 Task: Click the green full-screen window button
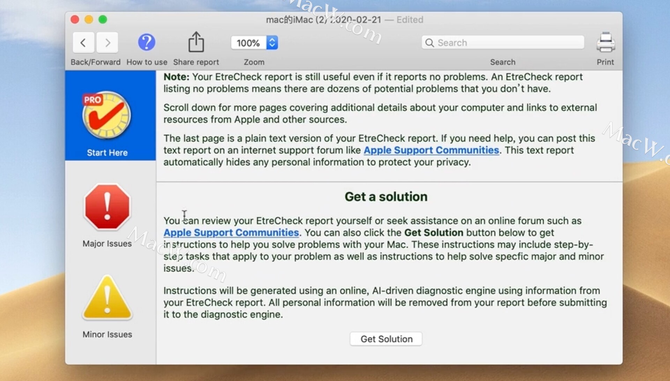tap(103, 20)
